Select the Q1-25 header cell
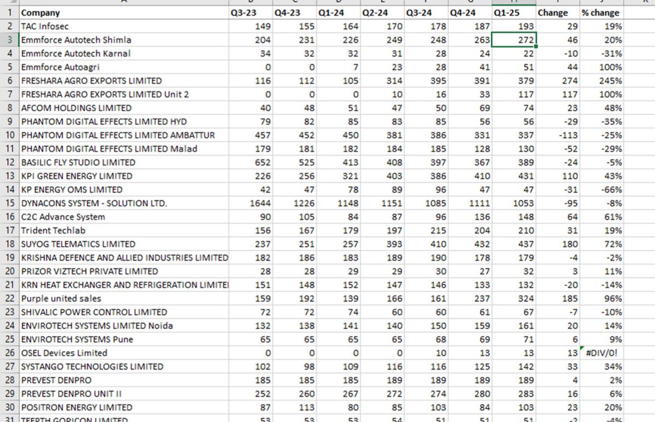655x422 pixels. click(514, 13)
